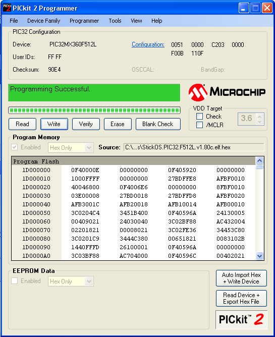The image size is (275, 337).
Task: Click memory cell AC704000
Action: 134,256
